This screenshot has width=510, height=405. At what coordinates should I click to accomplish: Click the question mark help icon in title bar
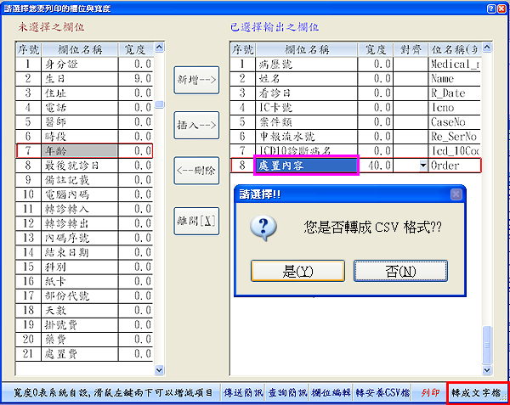point(490,8)
